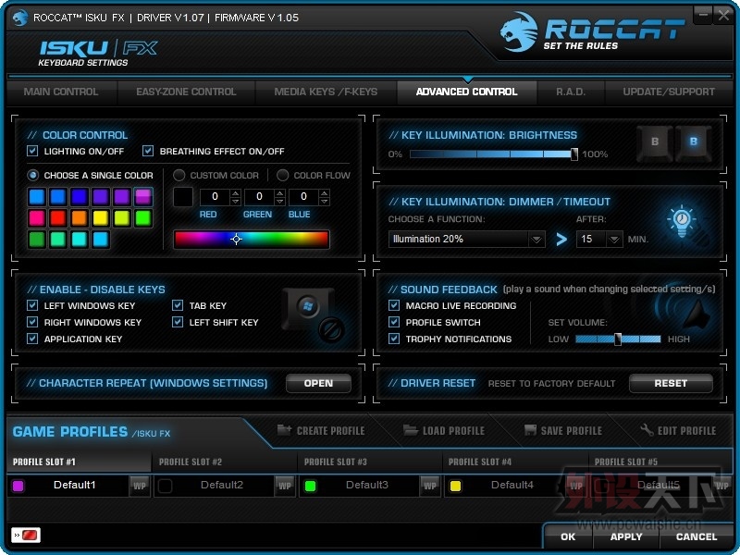Open the 15 minutes timeout dropdown

tap(598, 240)
